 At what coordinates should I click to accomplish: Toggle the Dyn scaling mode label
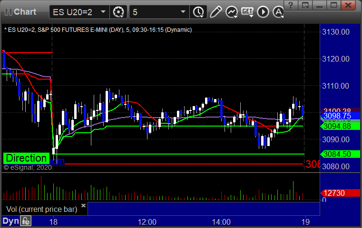click(10, 221)
